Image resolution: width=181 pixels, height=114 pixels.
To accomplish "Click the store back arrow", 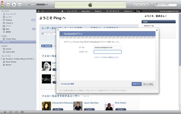I will [x=38, y=11].
